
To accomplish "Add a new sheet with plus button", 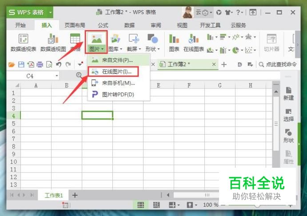I will pyautogui.click(x=75, y=195).
